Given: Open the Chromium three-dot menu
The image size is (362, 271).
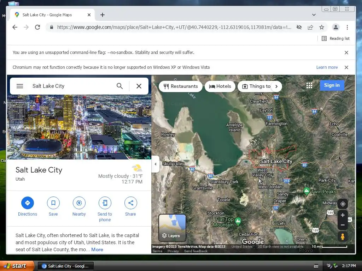Looking at the screenshot, I should [x=347, y=27].
